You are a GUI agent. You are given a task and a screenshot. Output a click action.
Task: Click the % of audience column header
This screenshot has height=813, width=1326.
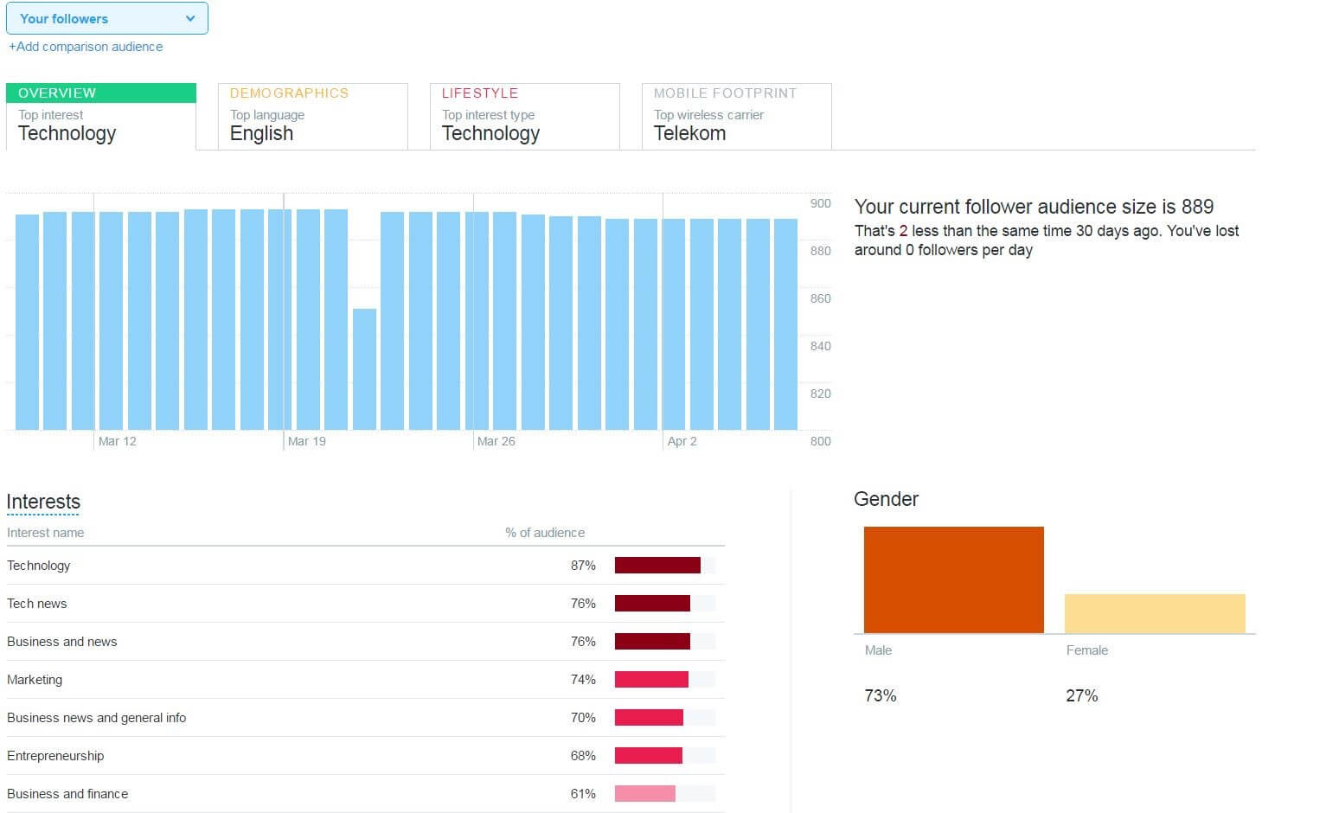[545, 533]
